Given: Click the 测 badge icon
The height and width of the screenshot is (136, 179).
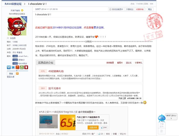Looking at the screenshot, I should pyautogui.click(x=13, y=67).
